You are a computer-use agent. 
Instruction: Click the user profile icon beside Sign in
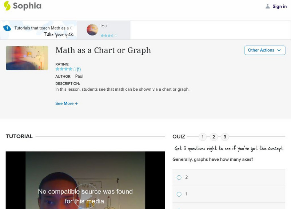[268, 6]
